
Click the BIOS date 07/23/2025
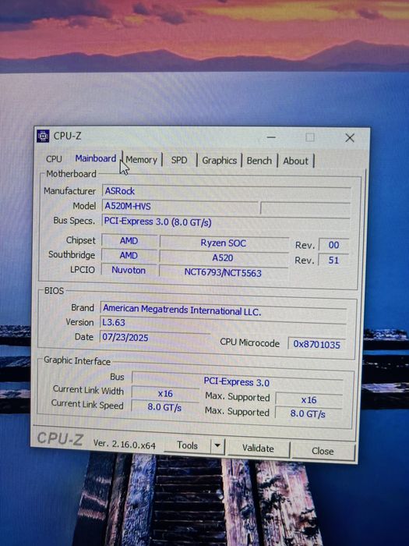click(155, 338)
